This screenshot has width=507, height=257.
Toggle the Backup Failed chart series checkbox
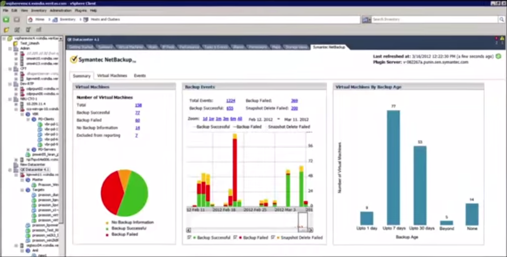pos(235,237)
